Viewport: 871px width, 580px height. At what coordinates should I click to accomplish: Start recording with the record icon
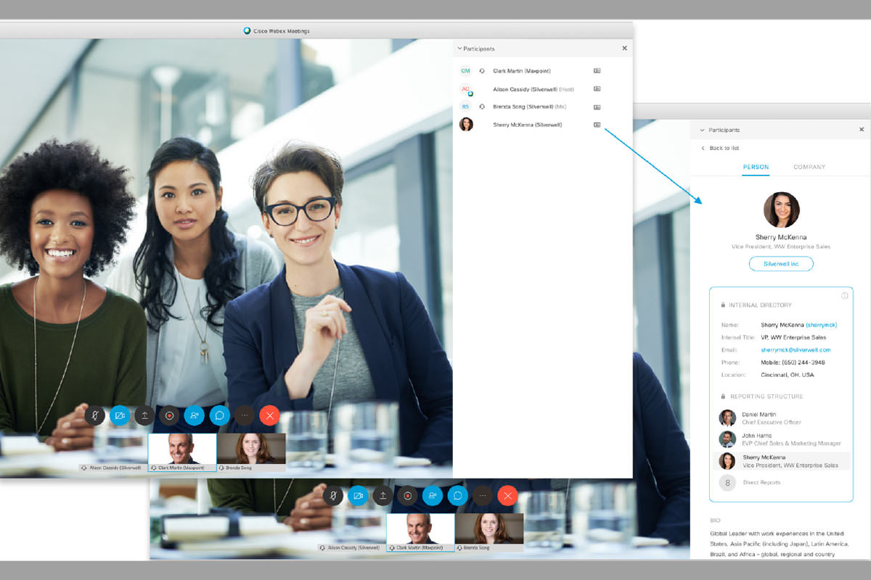169,415
